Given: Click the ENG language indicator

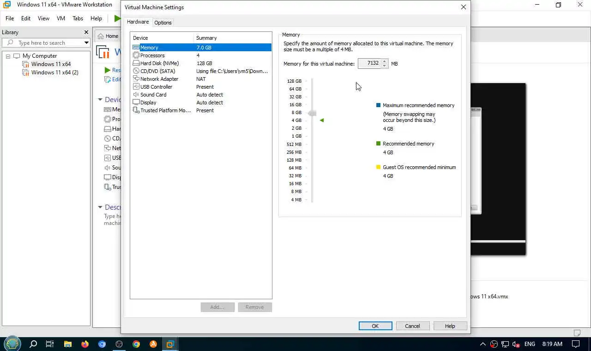Looking at the screenshot, I should pos(530,344).
